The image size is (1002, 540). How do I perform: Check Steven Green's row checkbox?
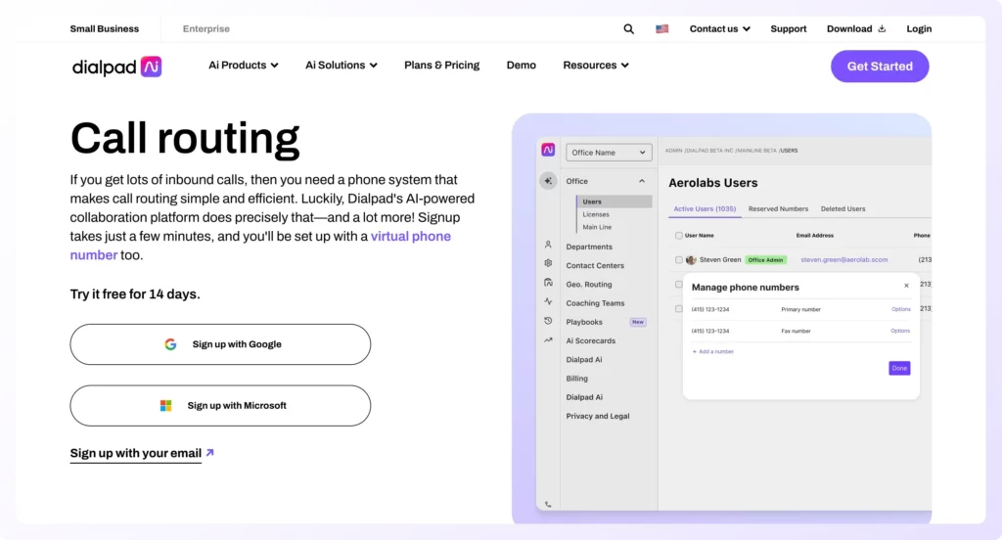679,260
